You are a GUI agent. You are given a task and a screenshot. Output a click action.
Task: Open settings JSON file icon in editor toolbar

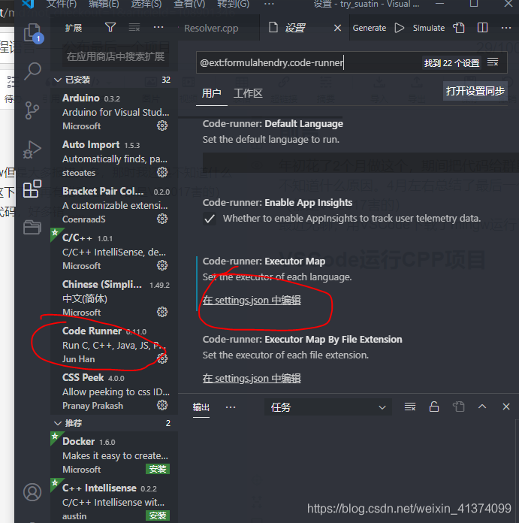click(x=459, y=28)
